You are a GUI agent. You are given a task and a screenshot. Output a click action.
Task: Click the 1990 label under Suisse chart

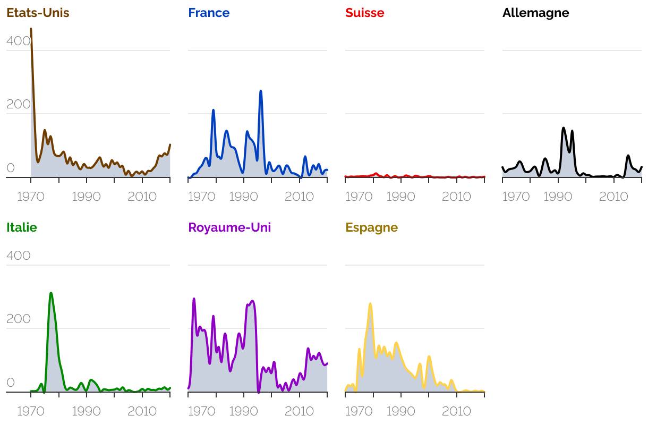pos(400,197)
